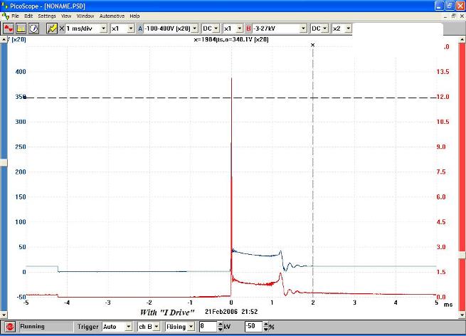
Task: Click the Help menu
Action: pyautogui.click(x=134, y=16)
